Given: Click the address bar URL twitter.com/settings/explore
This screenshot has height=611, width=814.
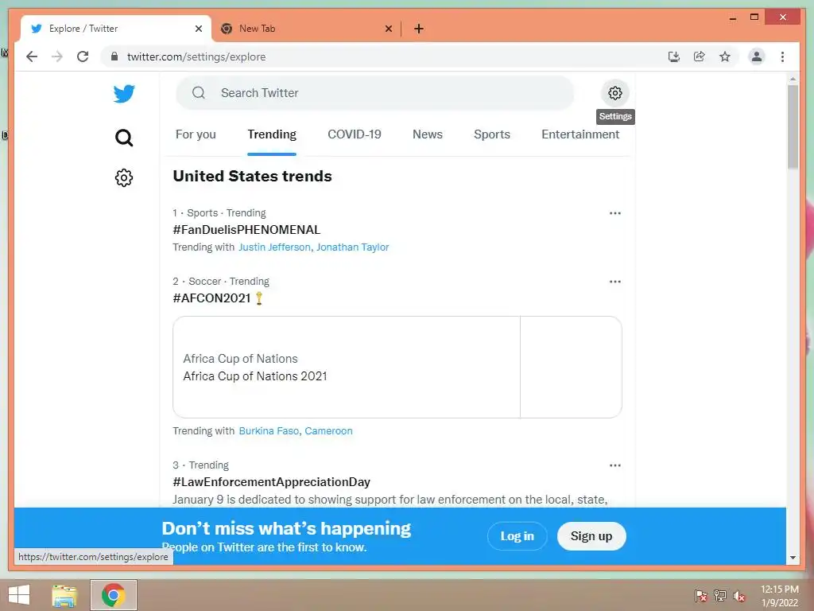Looking at the screenshot, I should [x=196, y=56].
